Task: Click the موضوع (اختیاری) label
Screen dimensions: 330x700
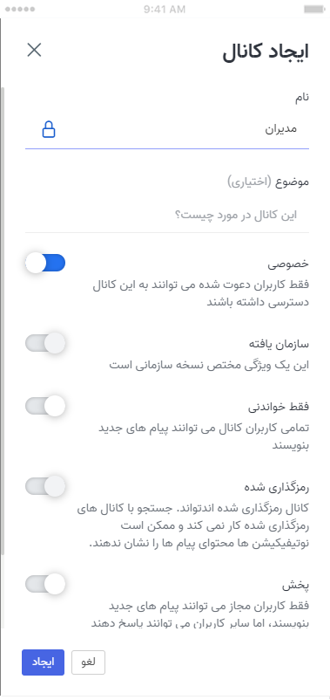Action: click(x=268, y=182)
